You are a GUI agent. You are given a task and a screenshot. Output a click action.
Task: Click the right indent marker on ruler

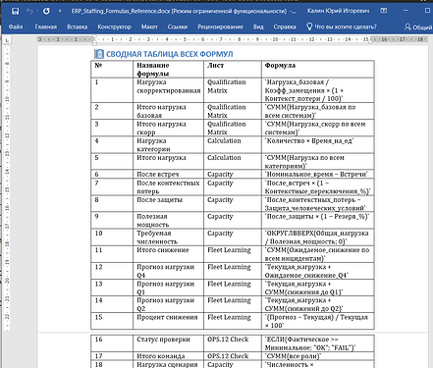tap(371, 41)
